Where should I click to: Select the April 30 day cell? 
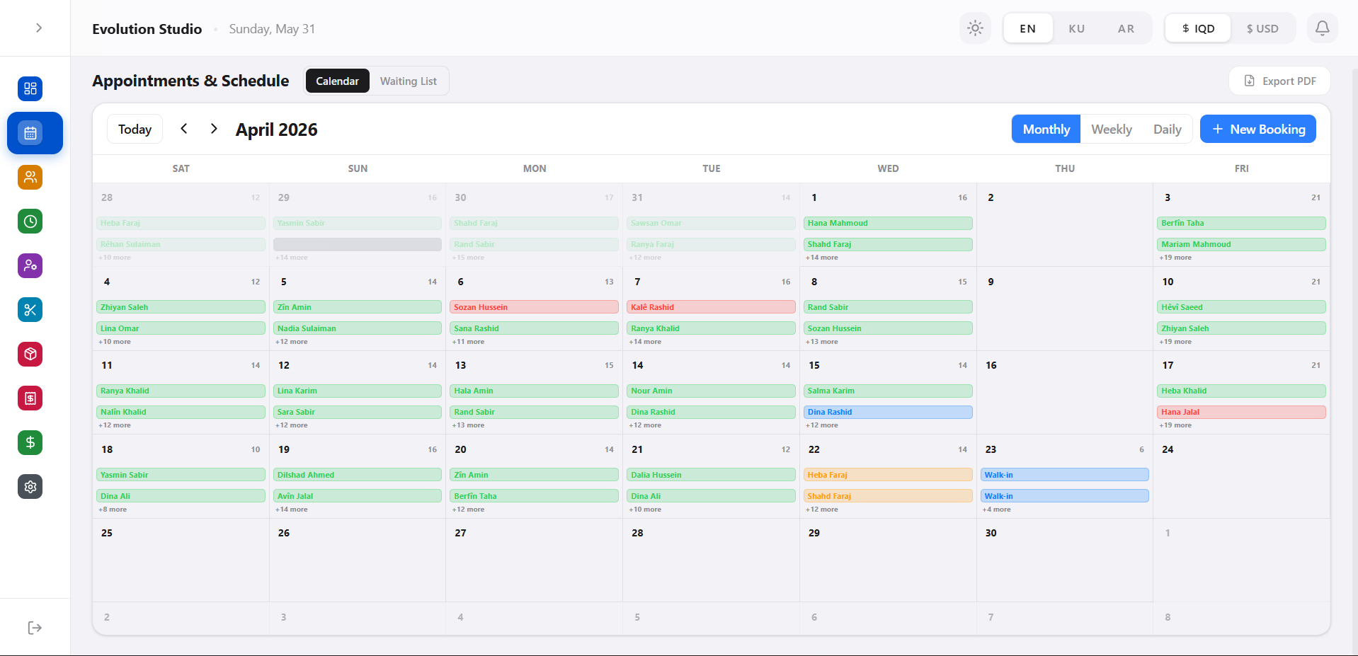click(1065, 560)
